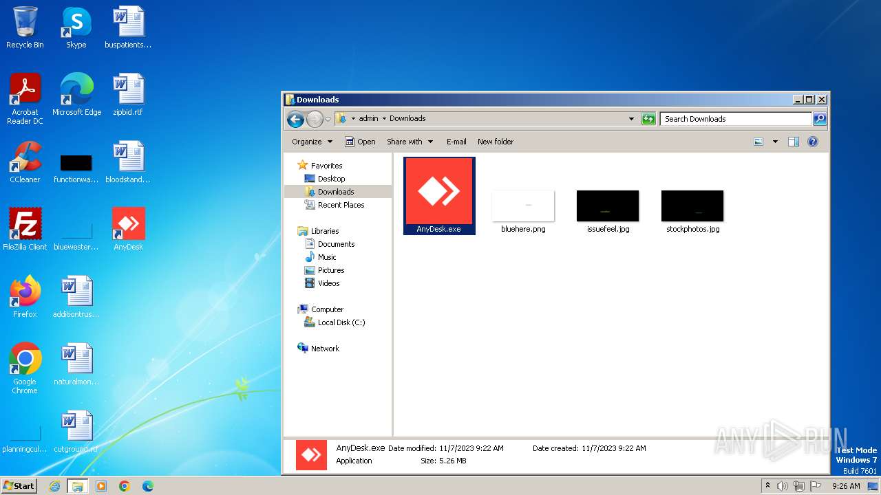Click the taskbar clock 9:26 AM
Viewport: 881px width, 495px height.
[x=846, y=486]
